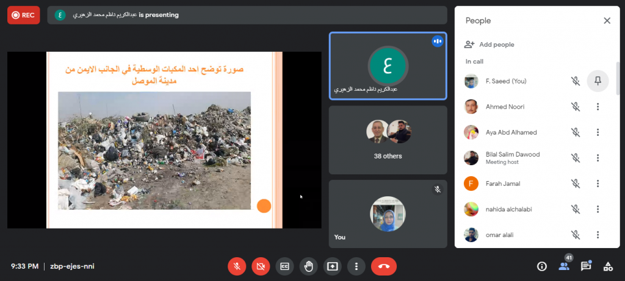Viewport: 625px width, 281px height.
Task: Click the red leave call button
Action: (383, 266)
